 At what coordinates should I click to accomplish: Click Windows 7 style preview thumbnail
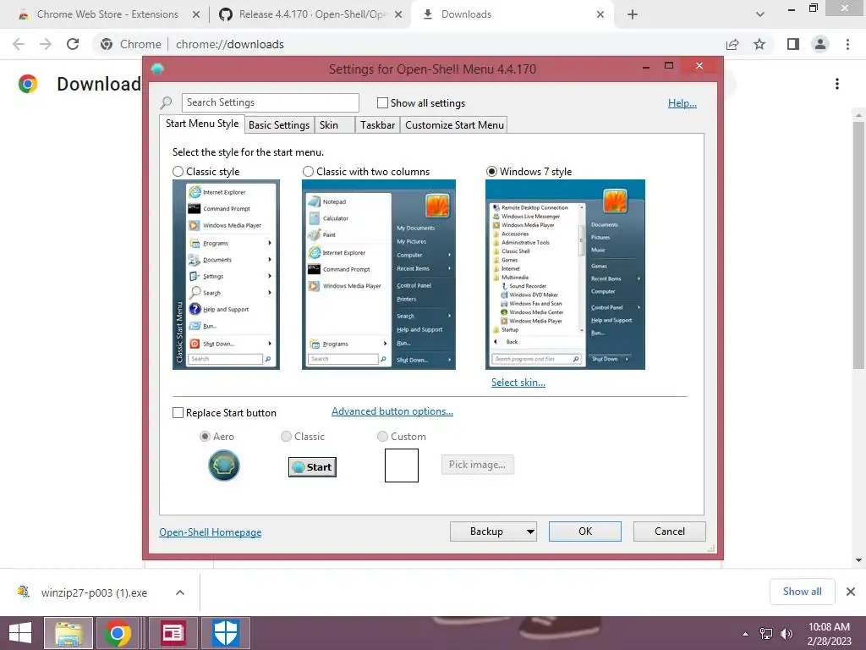point(565,275)
